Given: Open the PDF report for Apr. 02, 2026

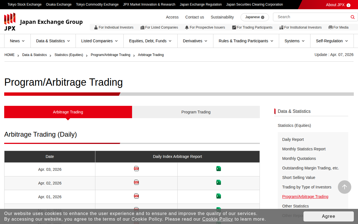Looking at the screenshot, I should (136, 182).
